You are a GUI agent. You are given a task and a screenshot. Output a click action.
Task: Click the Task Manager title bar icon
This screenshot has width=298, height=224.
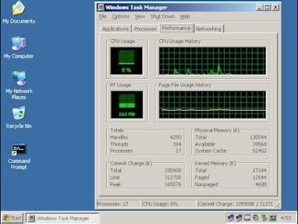coord(101,7)
